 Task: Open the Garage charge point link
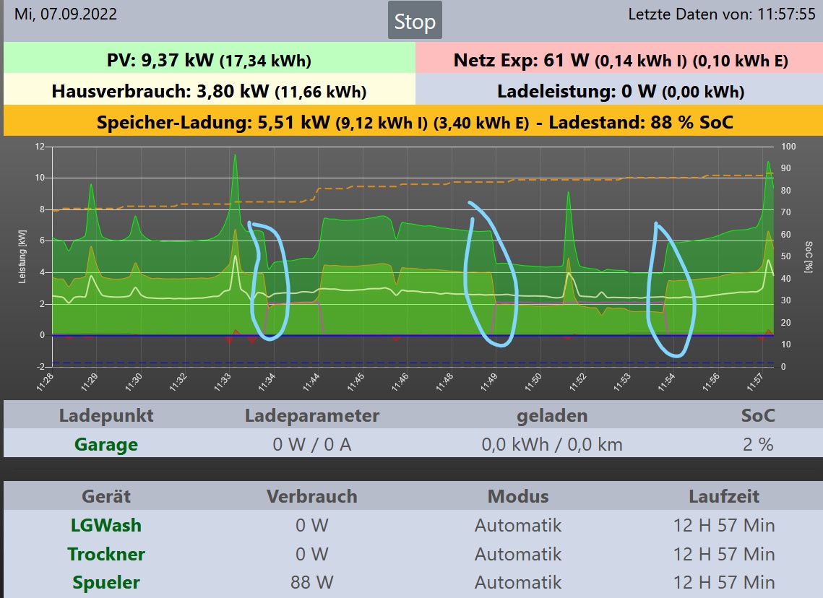(106, 444)
